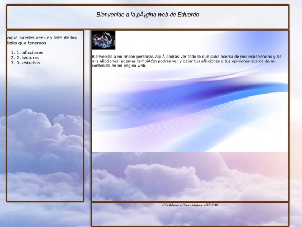This screenshot has width=302, height=227.
Task: Click the footer address text "C/La laboral"
Action: click(190, 205)
